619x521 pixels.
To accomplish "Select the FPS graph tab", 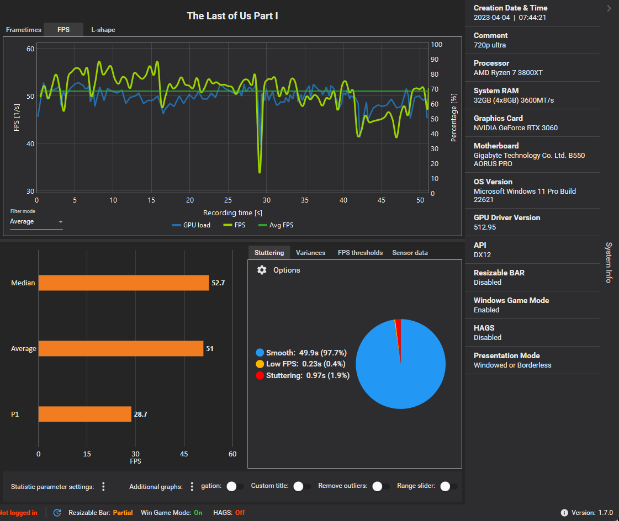I will 64,30.
